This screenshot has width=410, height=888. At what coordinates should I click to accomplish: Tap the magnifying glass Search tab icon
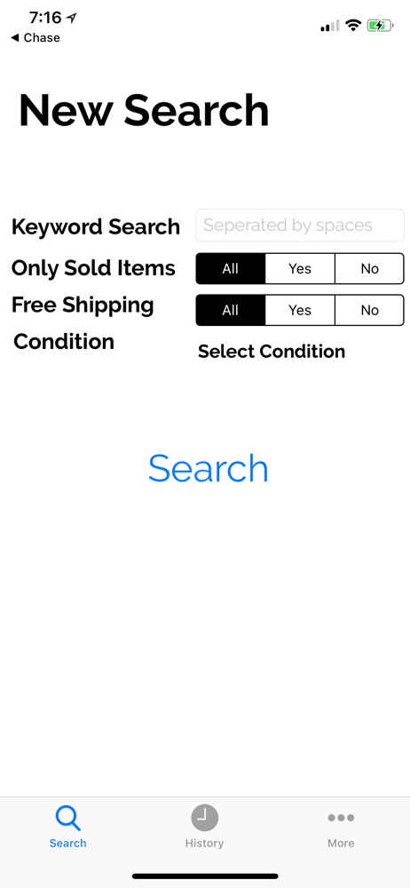[x=68, y=818]
